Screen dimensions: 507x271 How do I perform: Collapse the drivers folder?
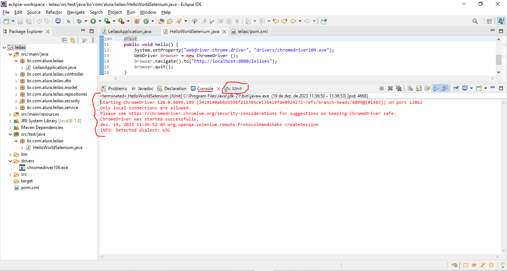pos(10,161)
